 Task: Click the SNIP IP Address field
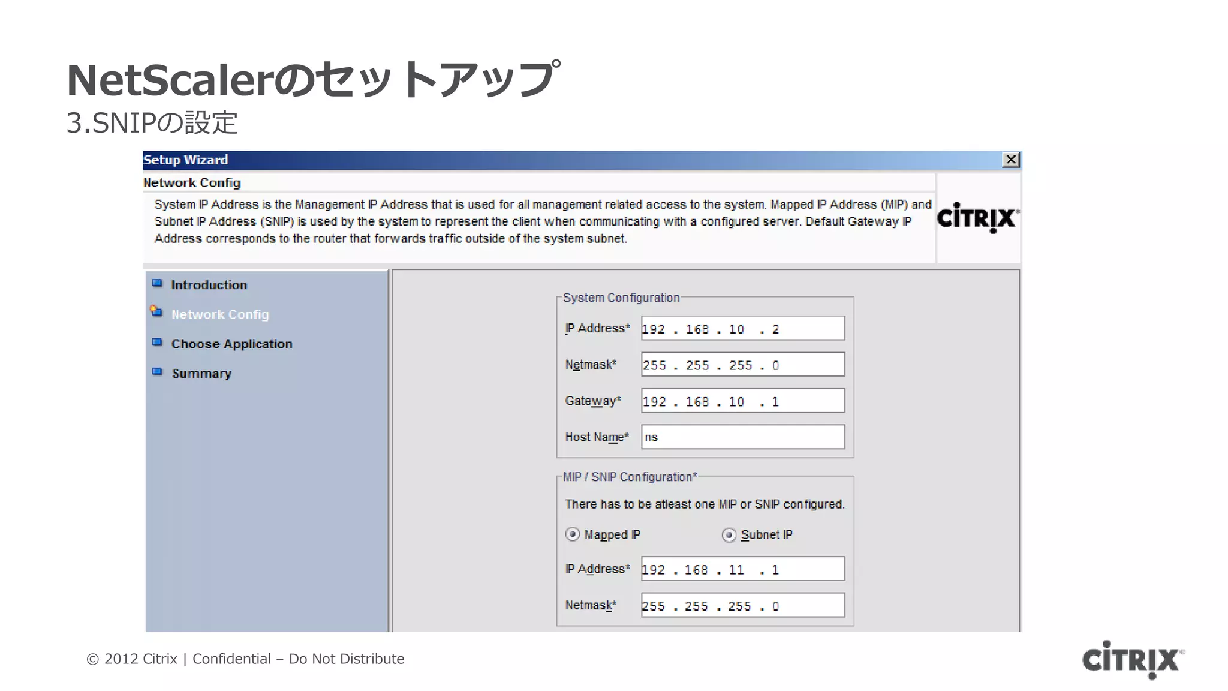coord(742,569)
